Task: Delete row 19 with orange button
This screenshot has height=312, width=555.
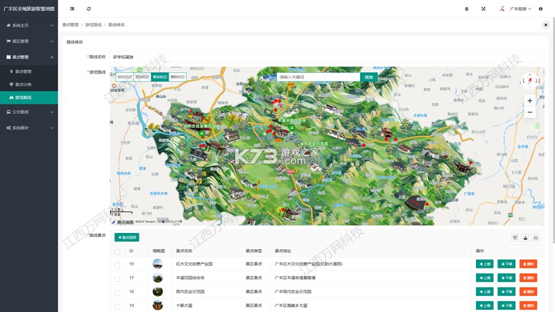Action: tap(528, 305)
